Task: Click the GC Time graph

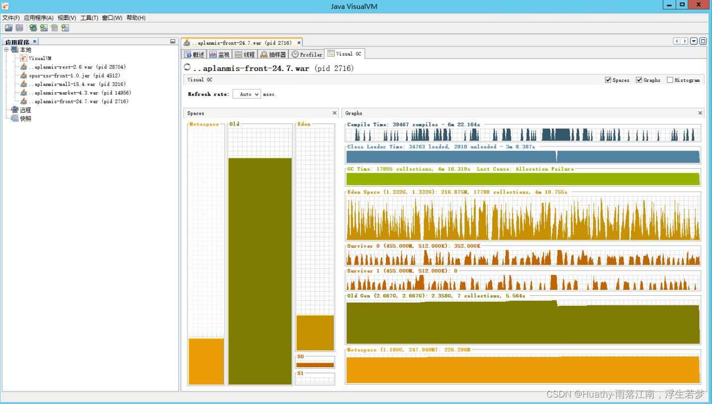Action: pyautogui.click(x=523, y=179)
